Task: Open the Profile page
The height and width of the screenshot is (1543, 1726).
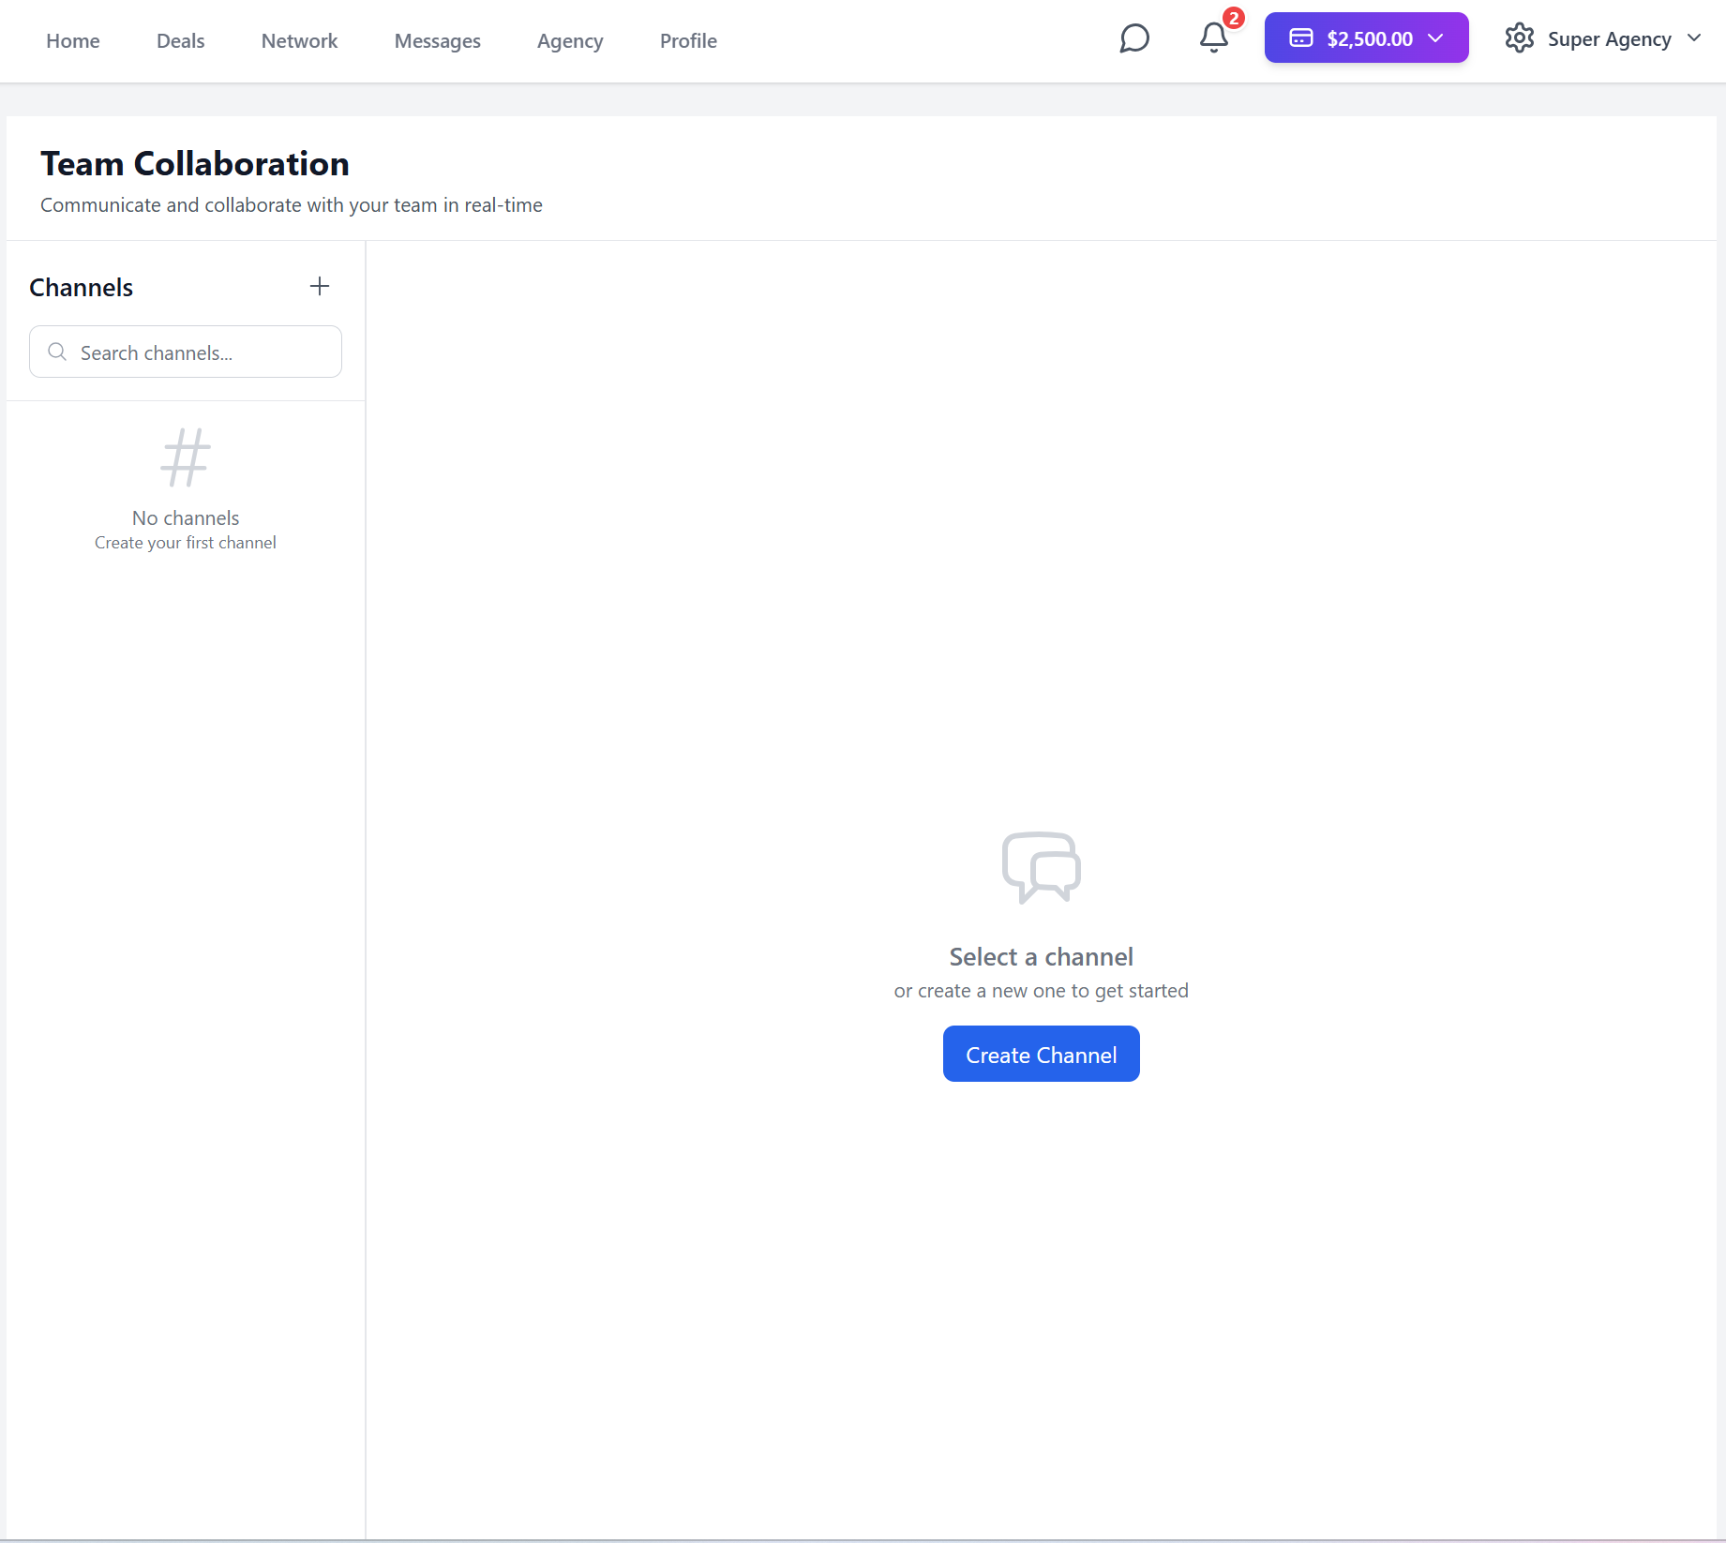Action: (688, 41)
